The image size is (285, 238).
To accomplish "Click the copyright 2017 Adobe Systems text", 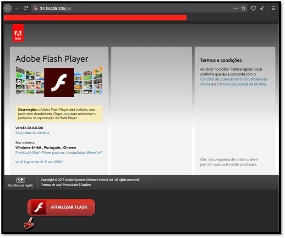I will pyautogui.click(x=90, y=180).
